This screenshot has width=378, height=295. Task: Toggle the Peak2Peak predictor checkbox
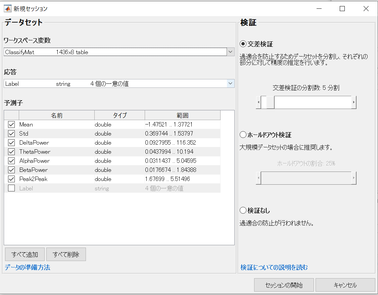tap(11, 179)
